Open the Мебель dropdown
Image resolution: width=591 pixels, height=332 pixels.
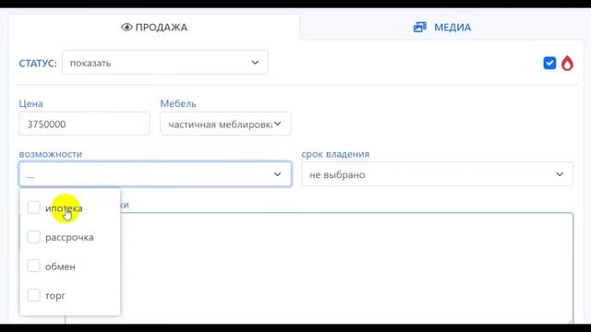click(x=225, y=124)
